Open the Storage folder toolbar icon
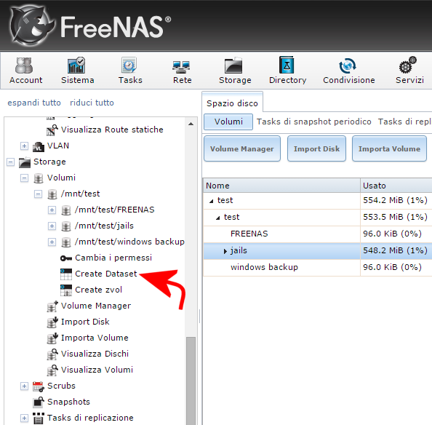432x425 pixels. coord(233,65)
